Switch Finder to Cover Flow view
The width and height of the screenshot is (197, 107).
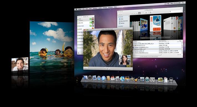coord(139,13)
